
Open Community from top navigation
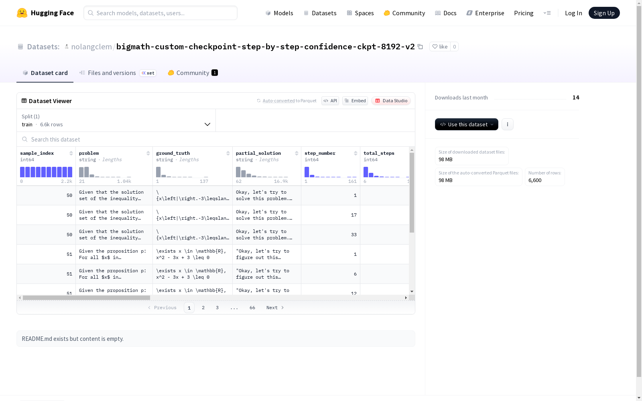pyautogui.click(x=404, y=13)
